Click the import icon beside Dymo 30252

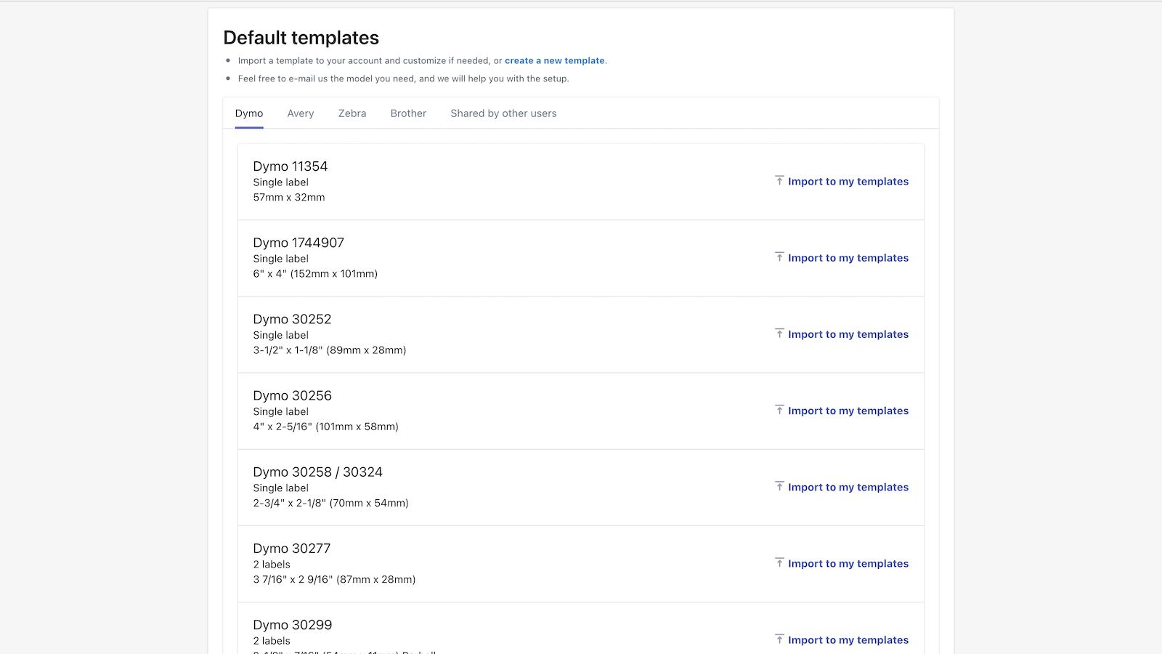coord(779,334)
